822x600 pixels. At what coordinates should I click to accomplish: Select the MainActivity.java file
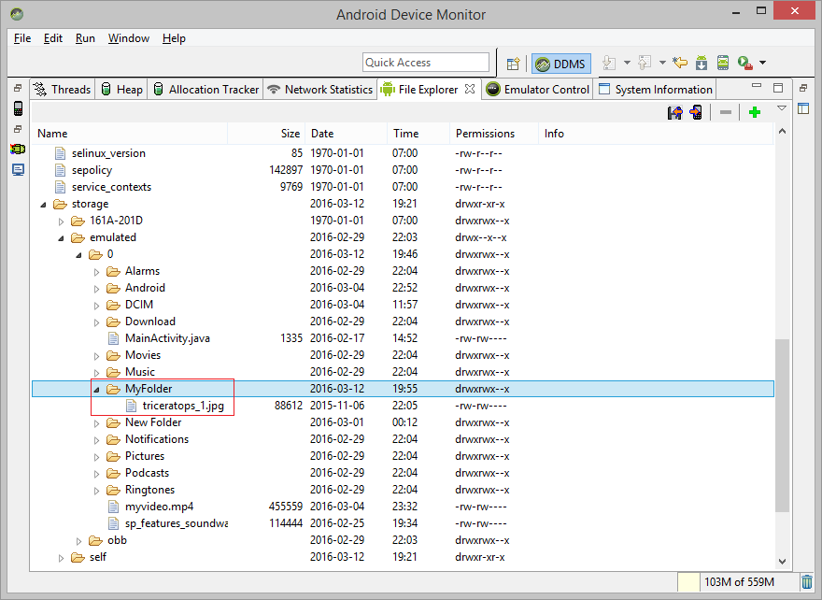point(167,338)
